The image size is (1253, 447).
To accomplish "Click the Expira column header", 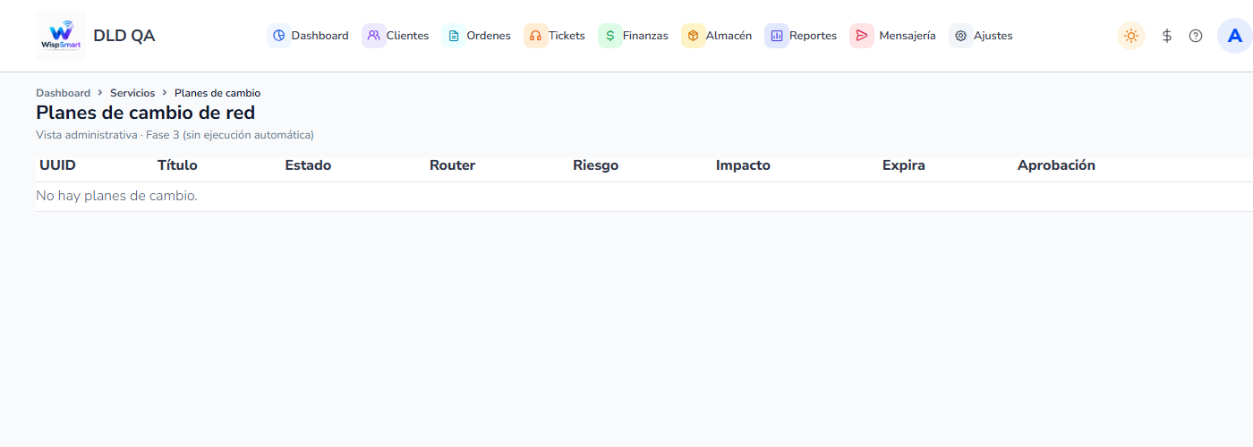I will tap(904, 165).
